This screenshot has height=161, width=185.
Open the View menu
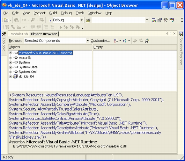26,13
